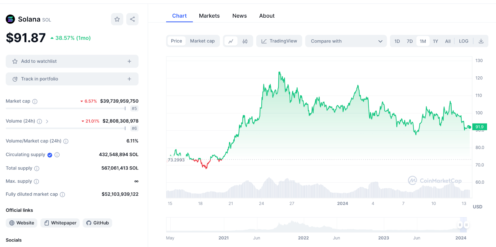
Task: Switch to the News tab
Action: pyautogui.click(x=240, y=16)
